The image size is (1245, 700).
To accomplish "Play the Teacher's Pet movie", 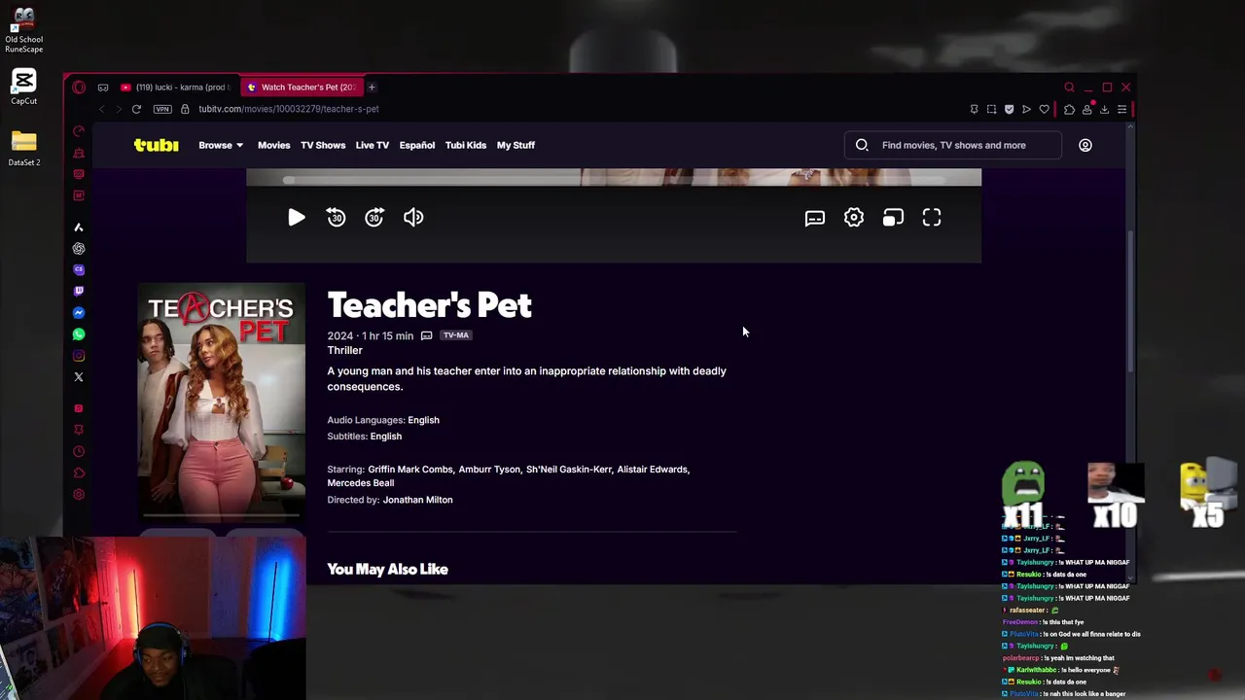I will pos(297,218).
